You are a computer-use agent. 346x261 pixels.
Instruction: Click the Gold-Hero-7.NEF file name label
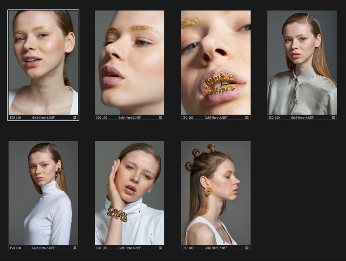coord(216,248)
